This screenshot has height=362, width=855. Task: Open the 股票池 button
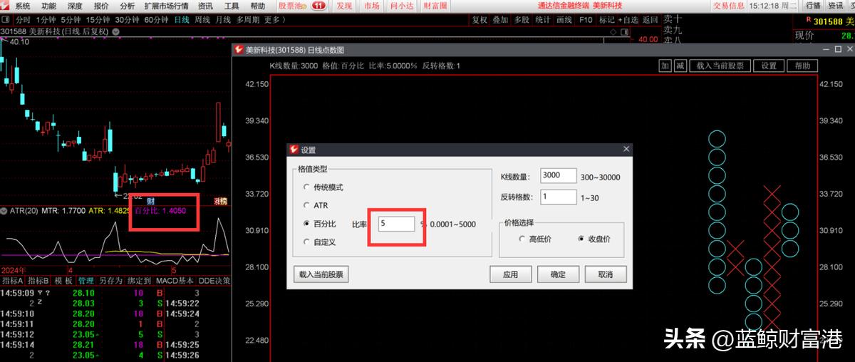coord(291,6)
